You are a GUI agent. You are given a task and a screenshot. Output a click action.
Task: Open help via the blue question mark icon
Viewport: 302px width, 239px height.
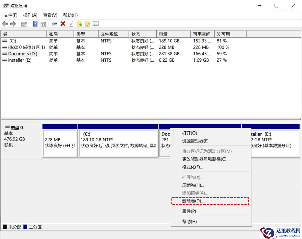[35, 24]
